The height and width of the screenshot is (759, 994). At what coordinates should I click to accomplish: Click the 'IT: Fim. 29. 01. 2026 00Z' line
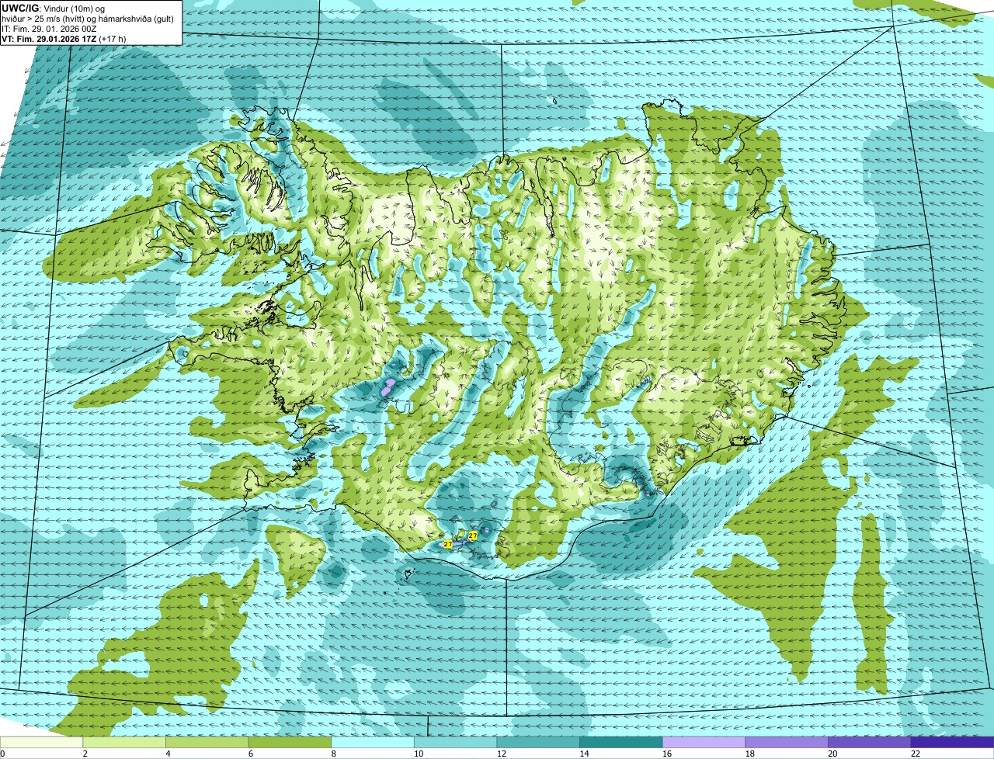pos(49,28)
